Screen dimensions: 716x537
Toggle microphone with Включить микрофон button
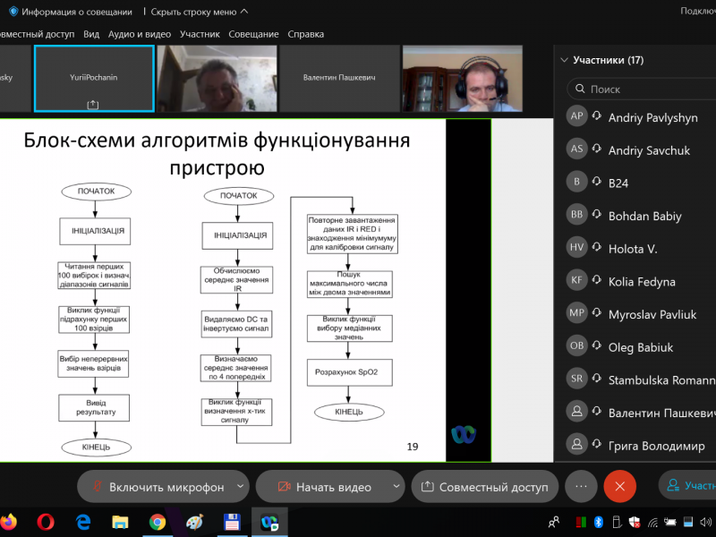point(157,487)
